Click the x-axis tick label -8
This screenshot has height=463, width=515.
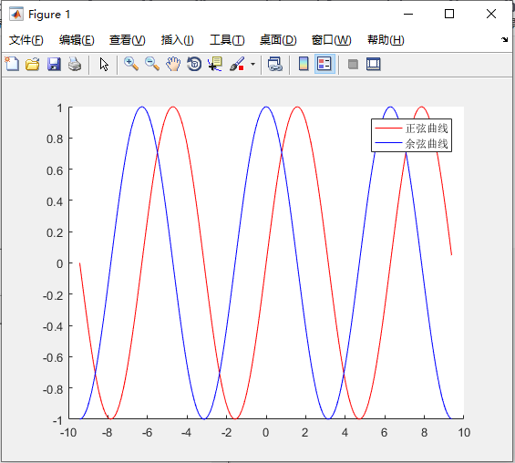(107, 433)
